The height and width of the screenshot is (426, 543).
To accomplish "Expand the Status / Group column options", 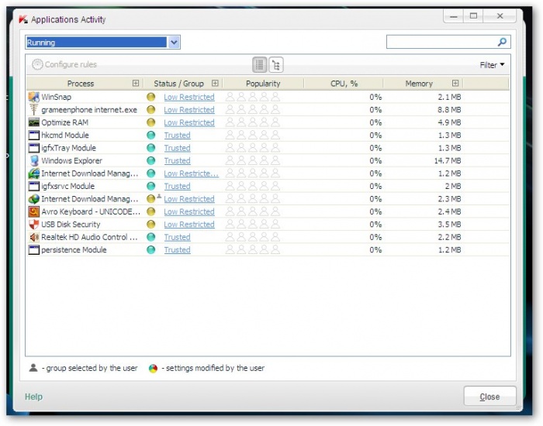I will tap(215, 84).
